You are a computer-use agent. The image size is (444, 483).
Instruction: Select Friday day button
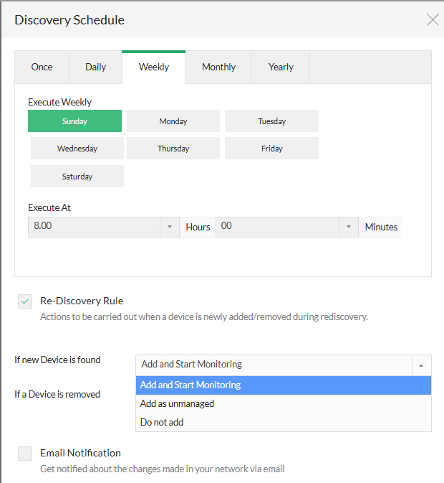(271, 149)
